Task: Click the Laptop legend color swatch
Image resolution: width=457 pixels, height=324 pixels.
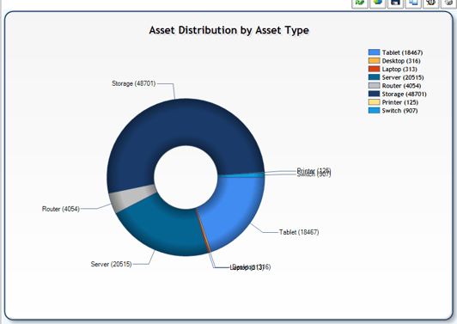Action: click(x=374, y=69)
